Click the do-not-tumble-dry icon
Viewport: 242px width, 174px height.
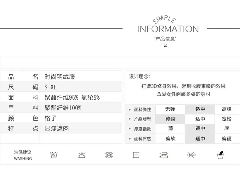[x=109, y=155]
